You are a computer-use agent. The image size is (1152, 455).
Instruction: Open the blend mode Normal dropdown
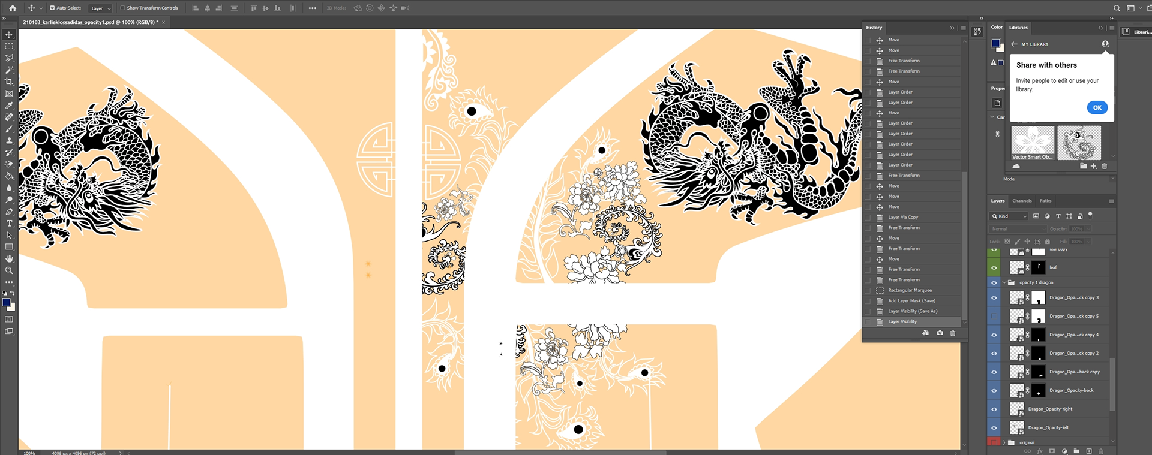1018,229
